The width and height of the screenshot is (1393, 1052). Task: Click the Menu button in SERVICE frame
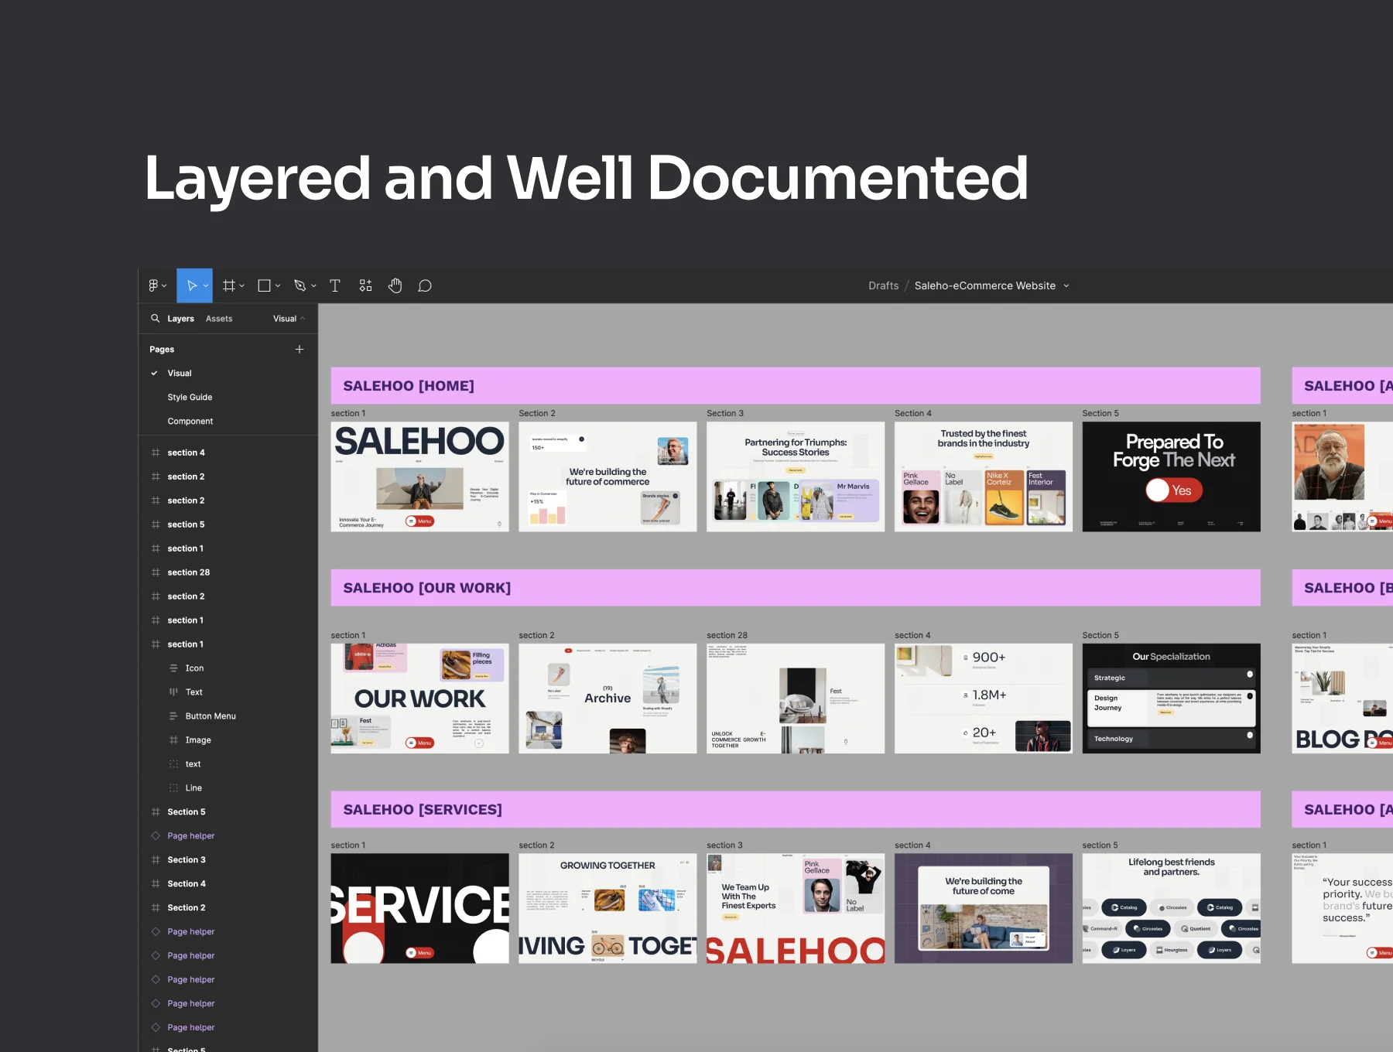pos(420,953)
